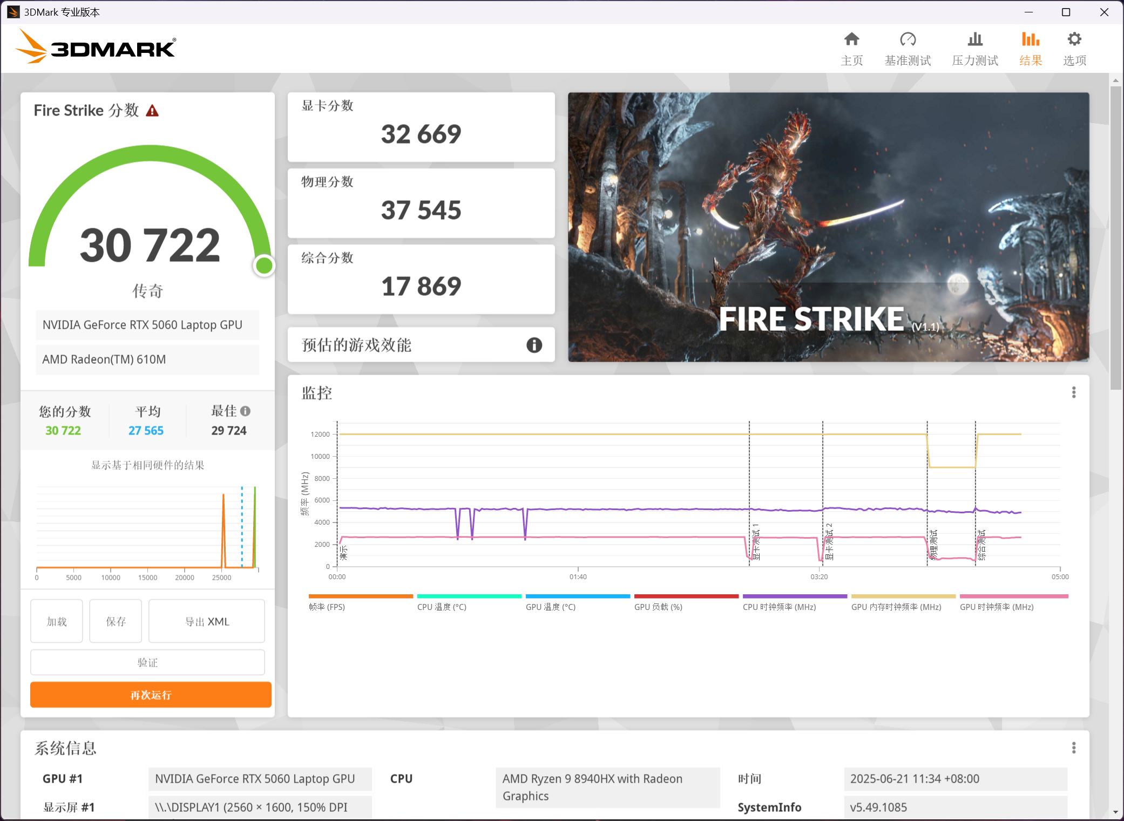Image resolution: width=1124 pixels, height=821 pixels.
Task: Toggle the GPU 内存时钟频率 legend series
Action: pos(903,602)
